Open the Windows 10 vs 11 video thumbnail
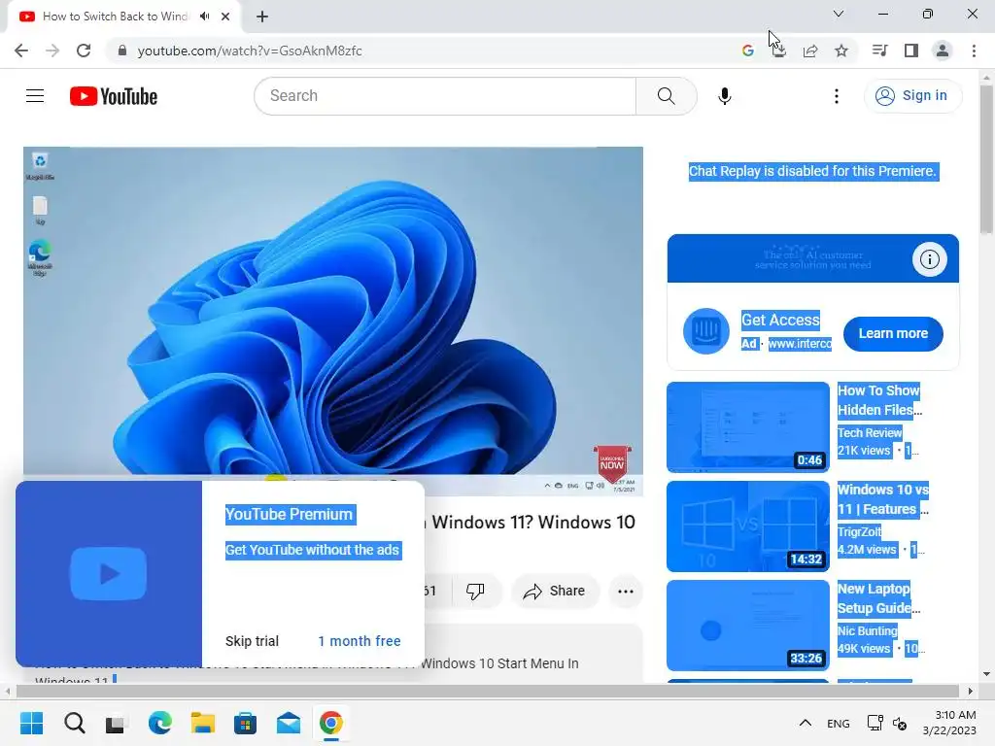 click(748, 526)
